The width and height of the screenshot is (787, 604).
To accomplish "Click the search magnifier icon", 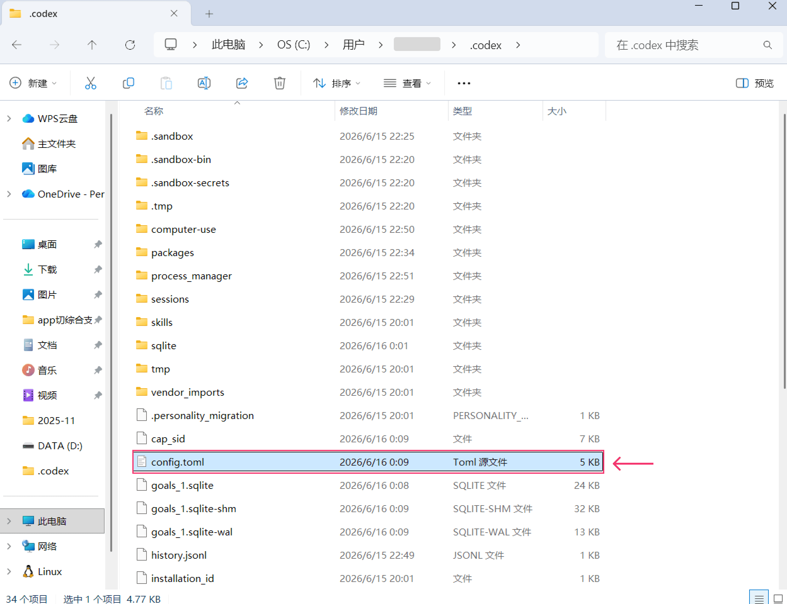I will (767, 45).
